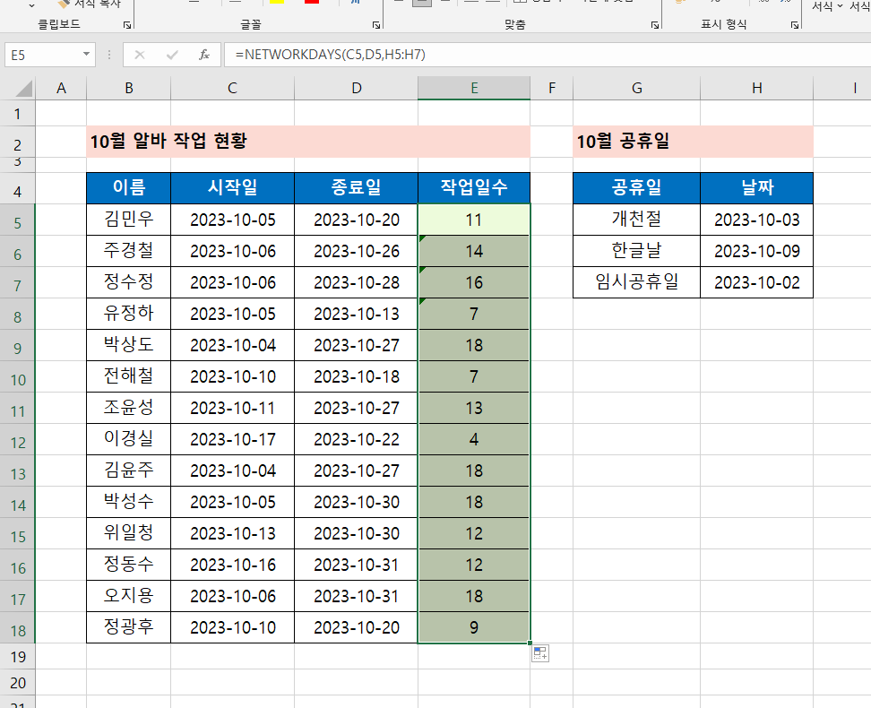The height and width of the screenshot is (708, 871).
Task: Select the cell with name 이경실
Action: (129, 439)
